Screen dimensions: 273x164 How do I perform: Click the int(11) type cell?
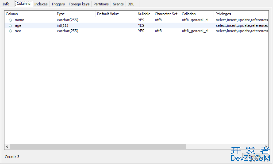[63, 26]
